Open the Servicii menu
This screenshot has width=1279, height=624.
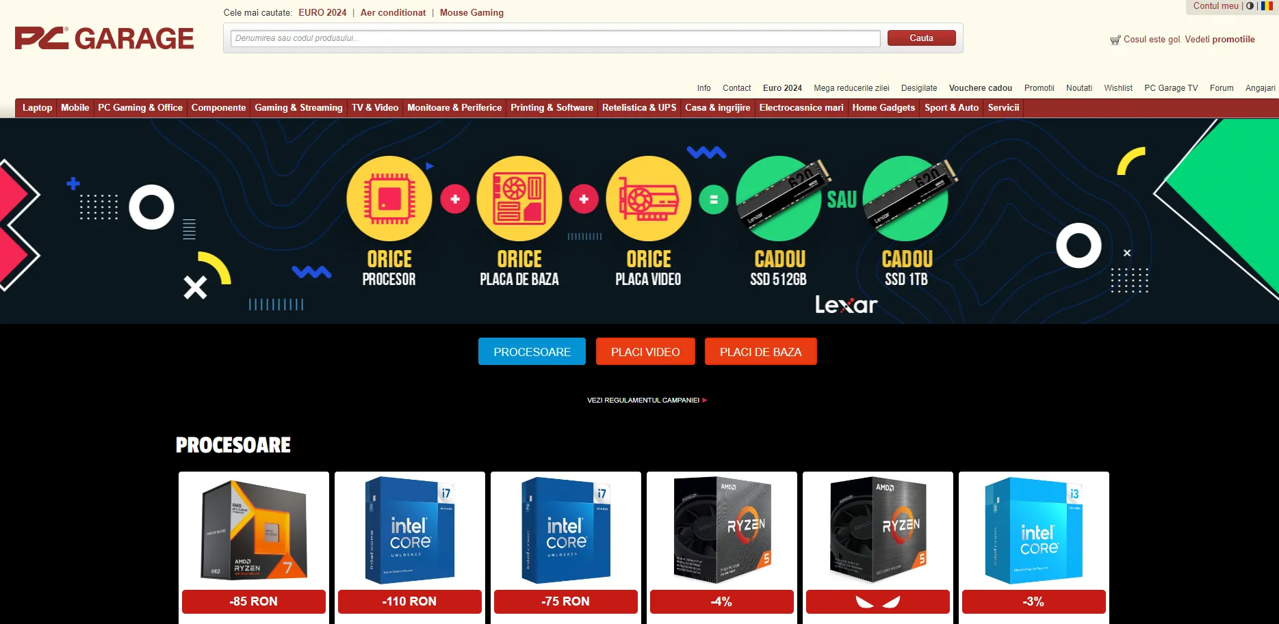tap(1003, 108)
